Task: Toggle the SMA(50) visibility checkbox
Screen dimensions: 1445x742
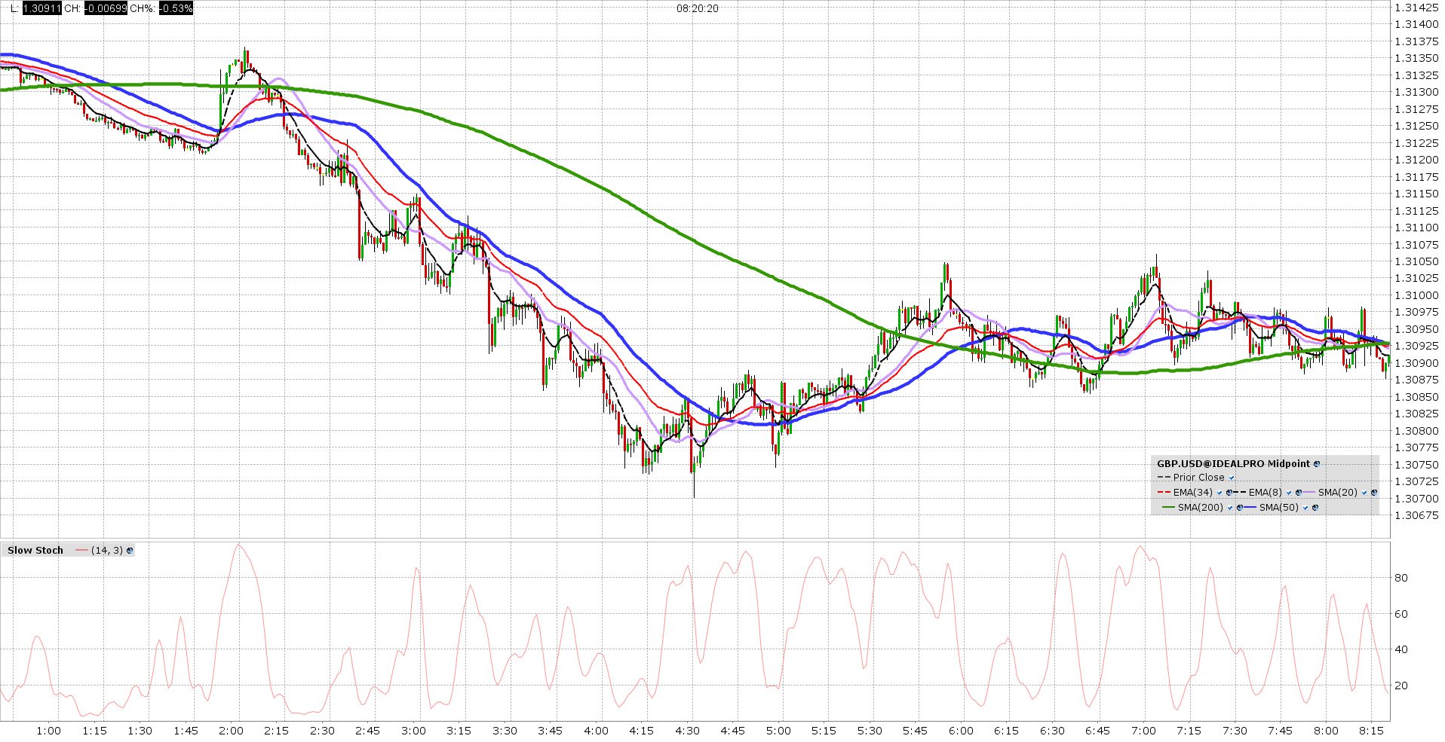Action: pos(1305,508)
